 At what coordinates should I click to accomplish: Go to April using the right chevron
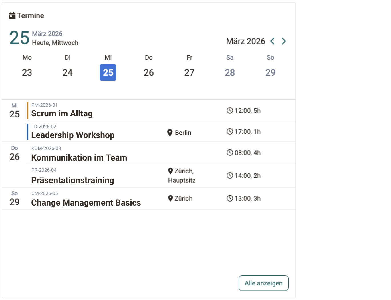pyautogui.click(x=284, y=41)
